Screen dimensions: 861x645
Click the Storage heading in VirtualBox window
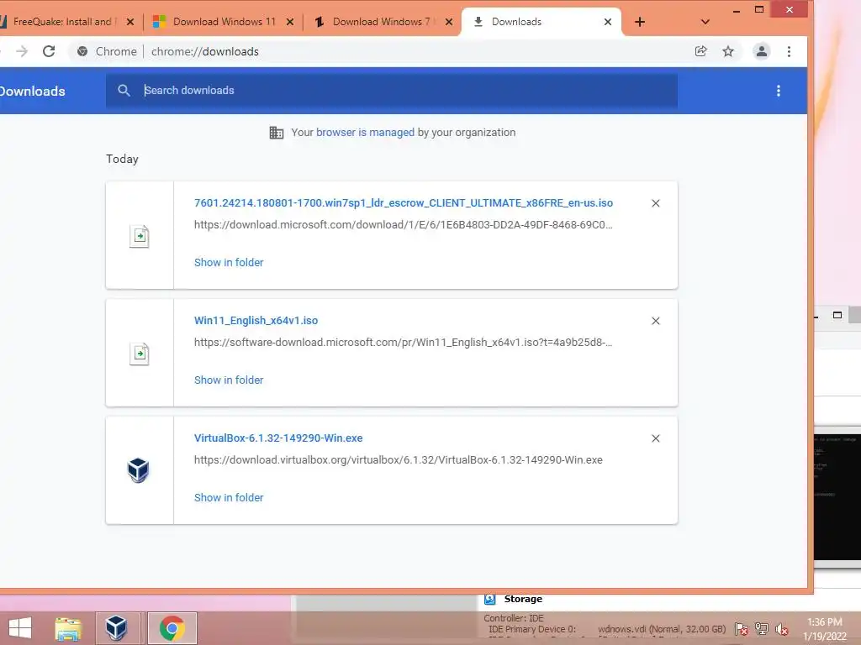click(523, 599)
